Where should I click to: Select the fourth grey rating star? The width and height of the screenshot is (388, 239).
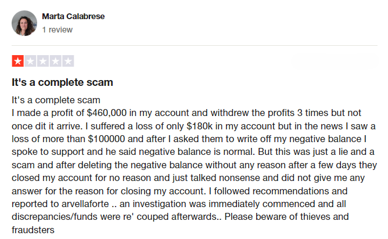pyautogui.click(x=56, y=61)
